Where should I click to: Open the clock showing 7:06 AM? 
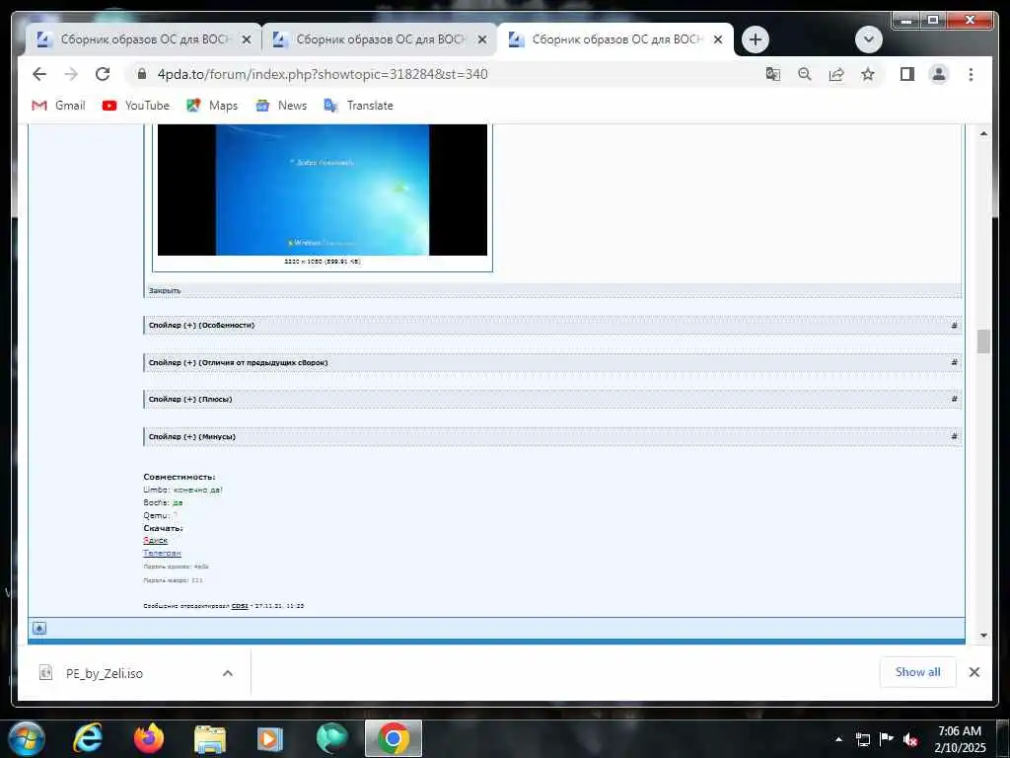point(960,739)
